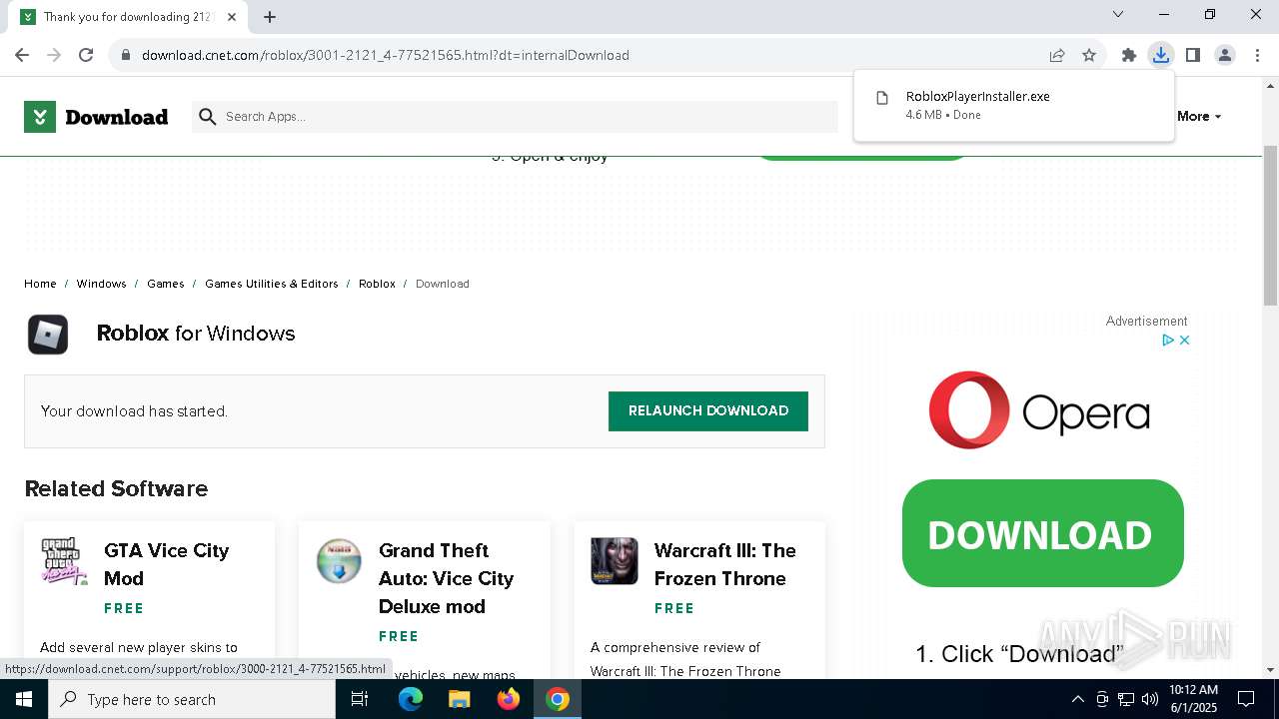
Task: Open the side panel icon
Action: [1193, 55]
